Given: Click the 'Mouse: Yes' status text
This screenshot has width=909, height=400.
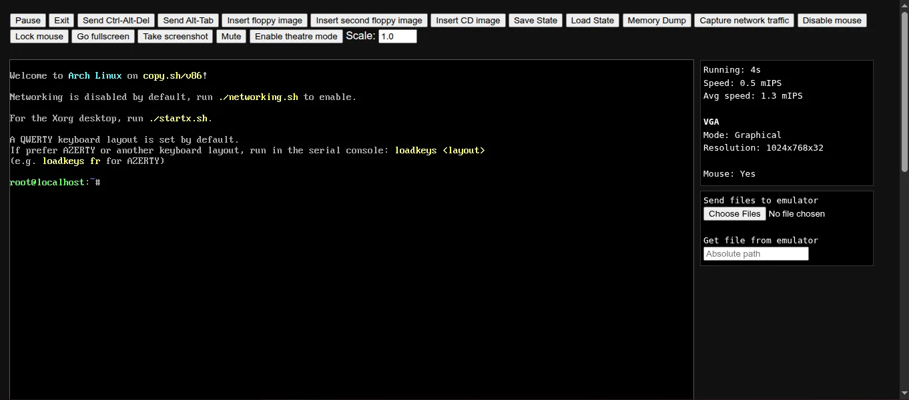Looking at the screenshot, I should click(729, 174).
